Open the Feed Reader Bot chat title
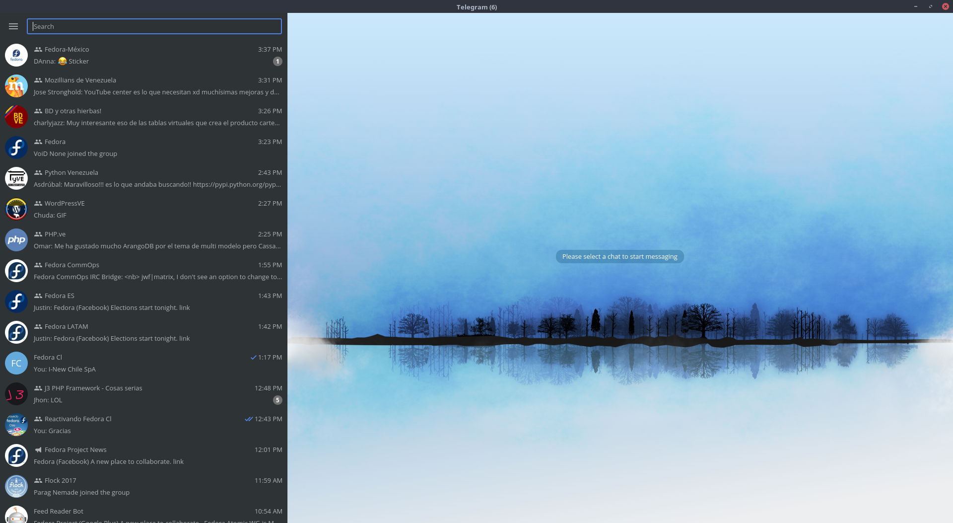 point(59,511)
